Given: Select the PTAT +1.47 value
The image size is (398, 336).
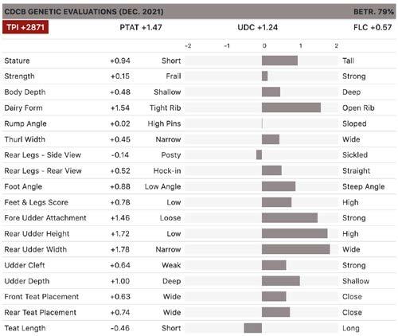Looking at the screenshot, I should click(141, 27).
